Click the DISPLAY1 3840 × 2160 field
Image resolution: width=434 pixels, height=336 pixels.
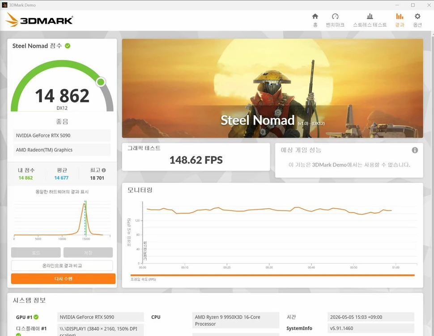point(101,330)
